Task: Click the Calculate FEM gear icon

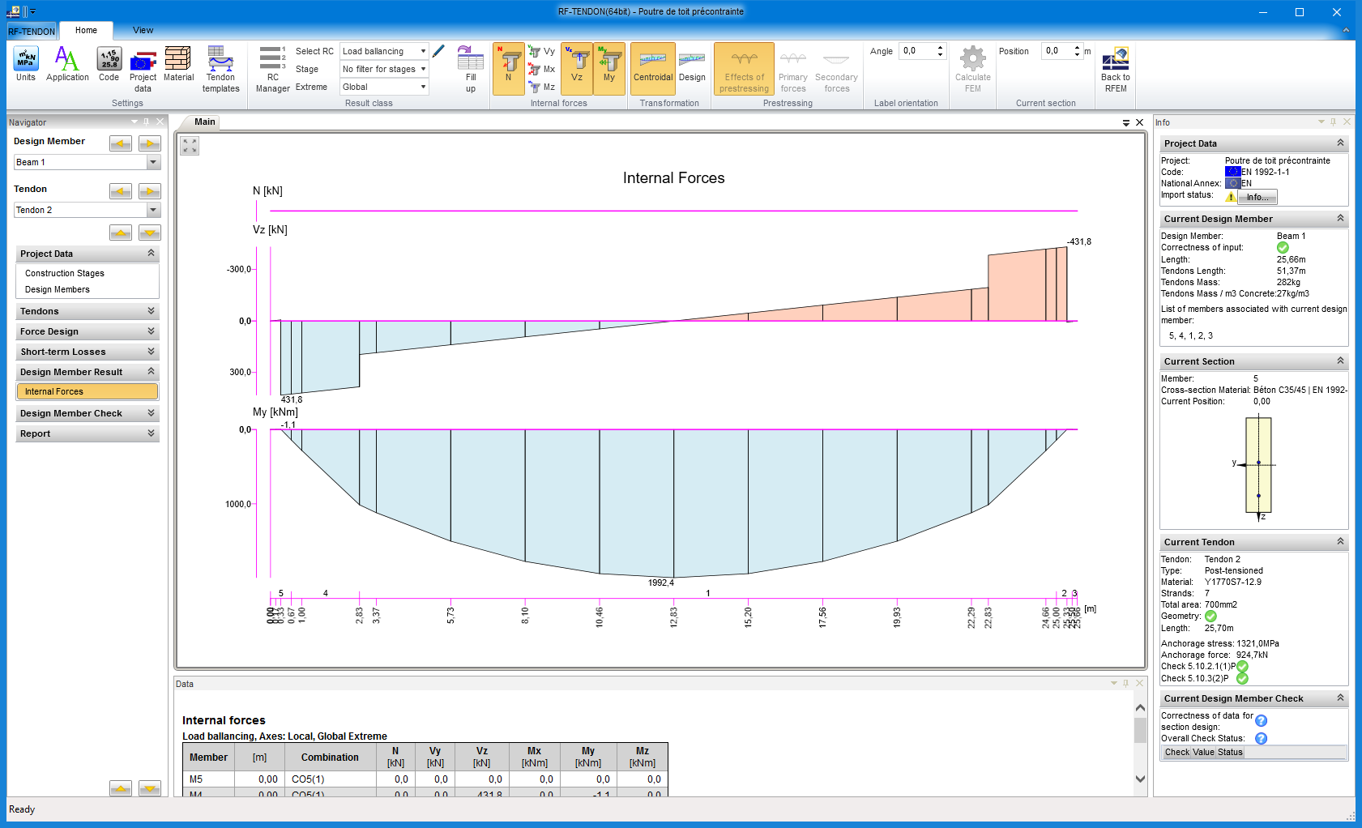Action: (973, 69)
